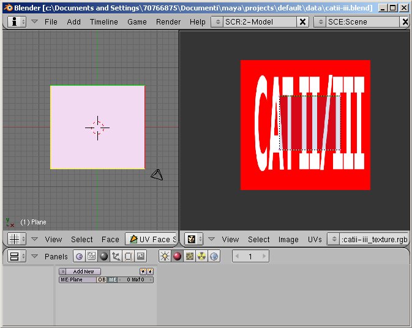Toggle the OB material link button

pos(102,280)
